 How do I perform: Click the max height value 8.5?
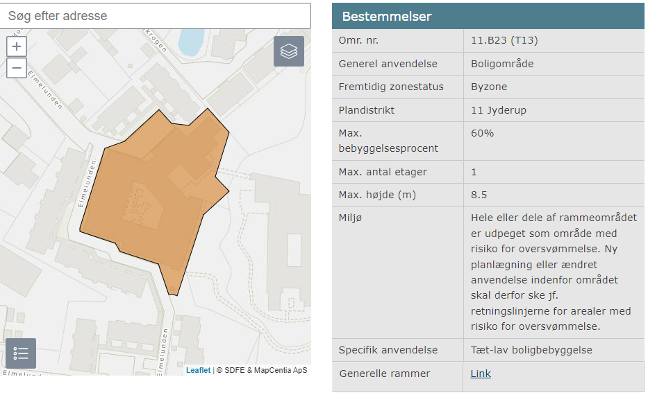pos(479,195)
